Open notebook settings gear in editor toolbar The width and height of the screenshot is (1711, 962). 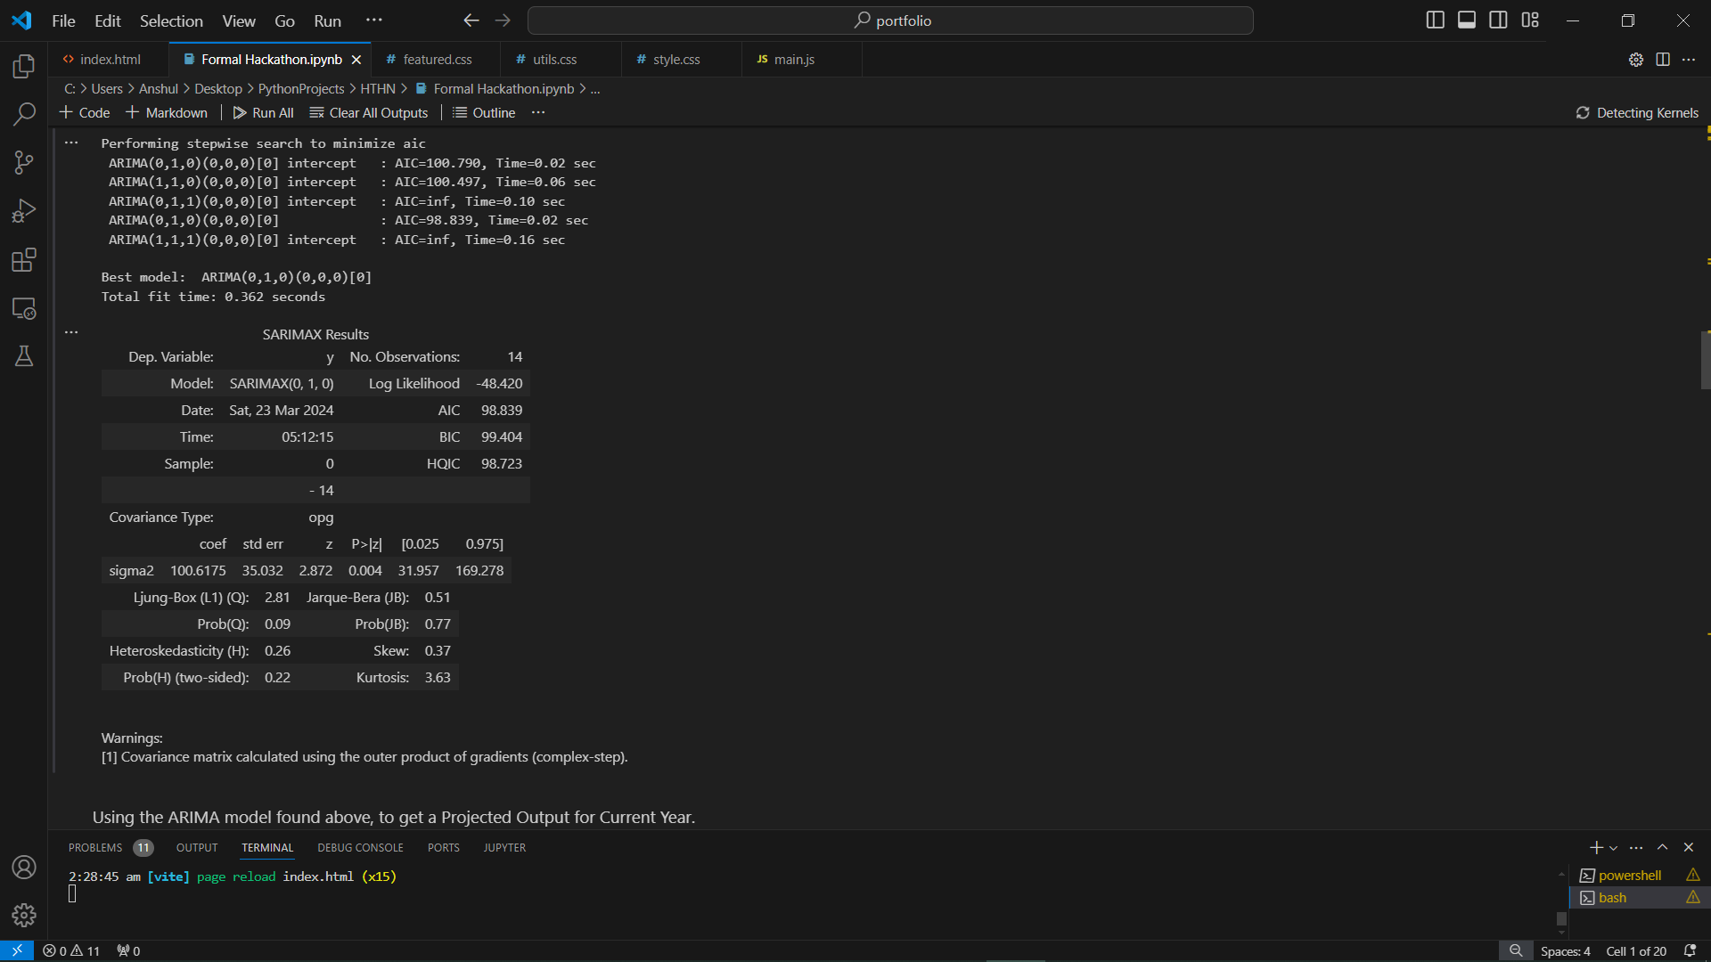click(1636, 60)
